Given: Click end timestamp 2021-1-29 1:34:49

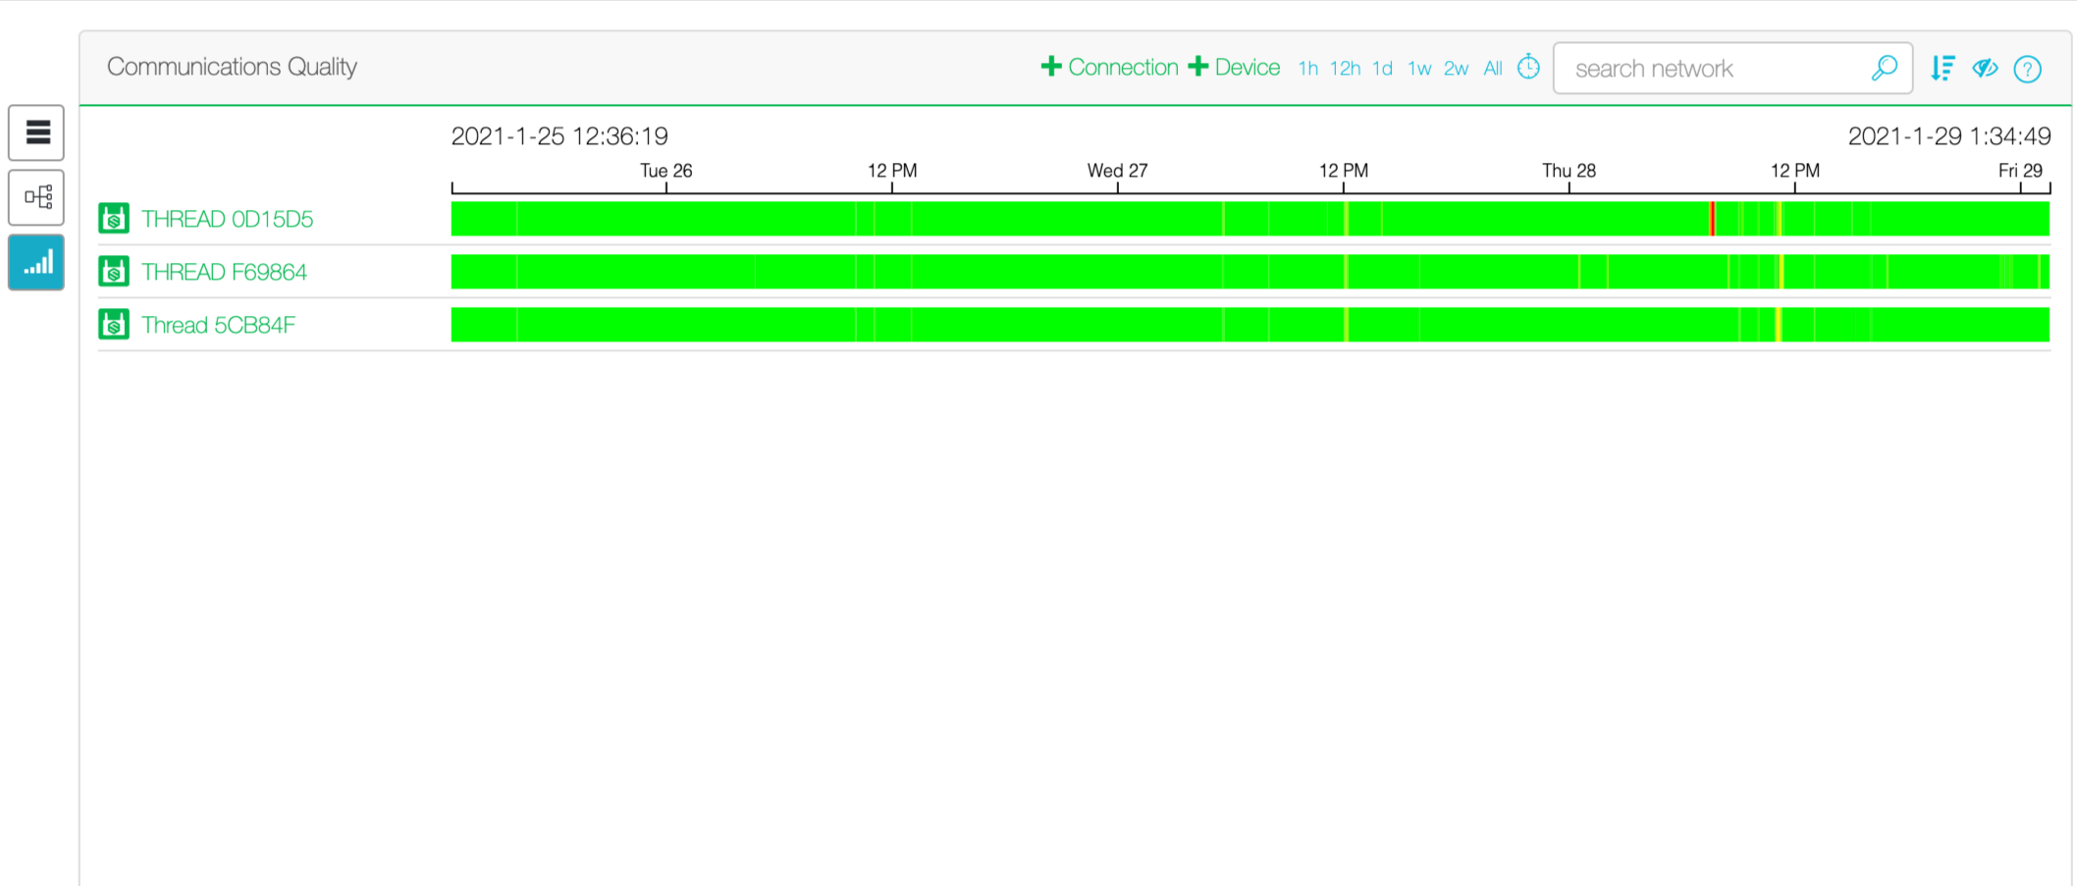Looking at the screenshot, I should pyautogui.click(x=1949, y=136).
